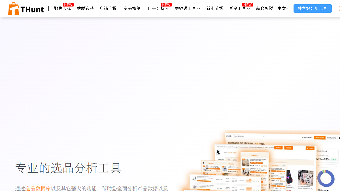Image resolution: width=340 pixels, height=191 pixels.
Task: Go to 店铺分析 page
Action: [108, 8]
